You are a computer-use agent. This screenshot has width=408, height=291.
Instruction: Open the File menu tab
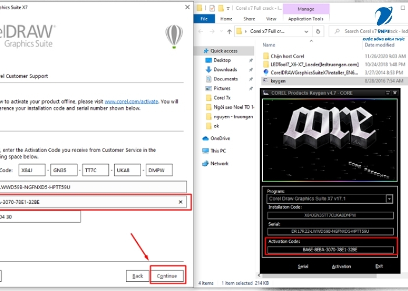[203, 19]
